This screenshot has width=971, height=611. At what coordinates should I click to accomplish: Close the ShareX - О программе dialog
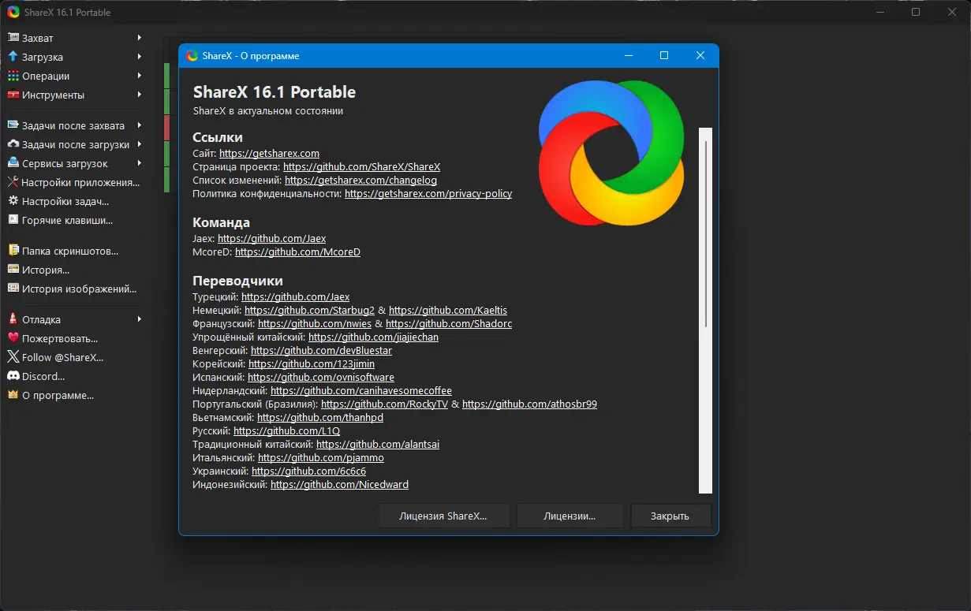700,56
